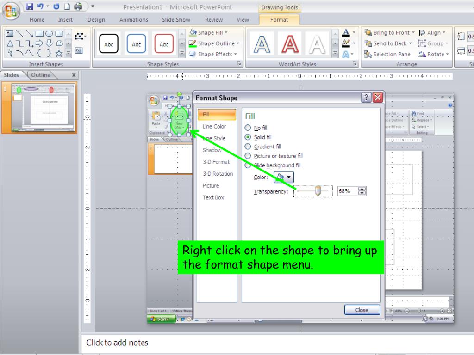Switch to the Outline pane tab
This screenshot has width=474, height=355.
tap(41, 75)
